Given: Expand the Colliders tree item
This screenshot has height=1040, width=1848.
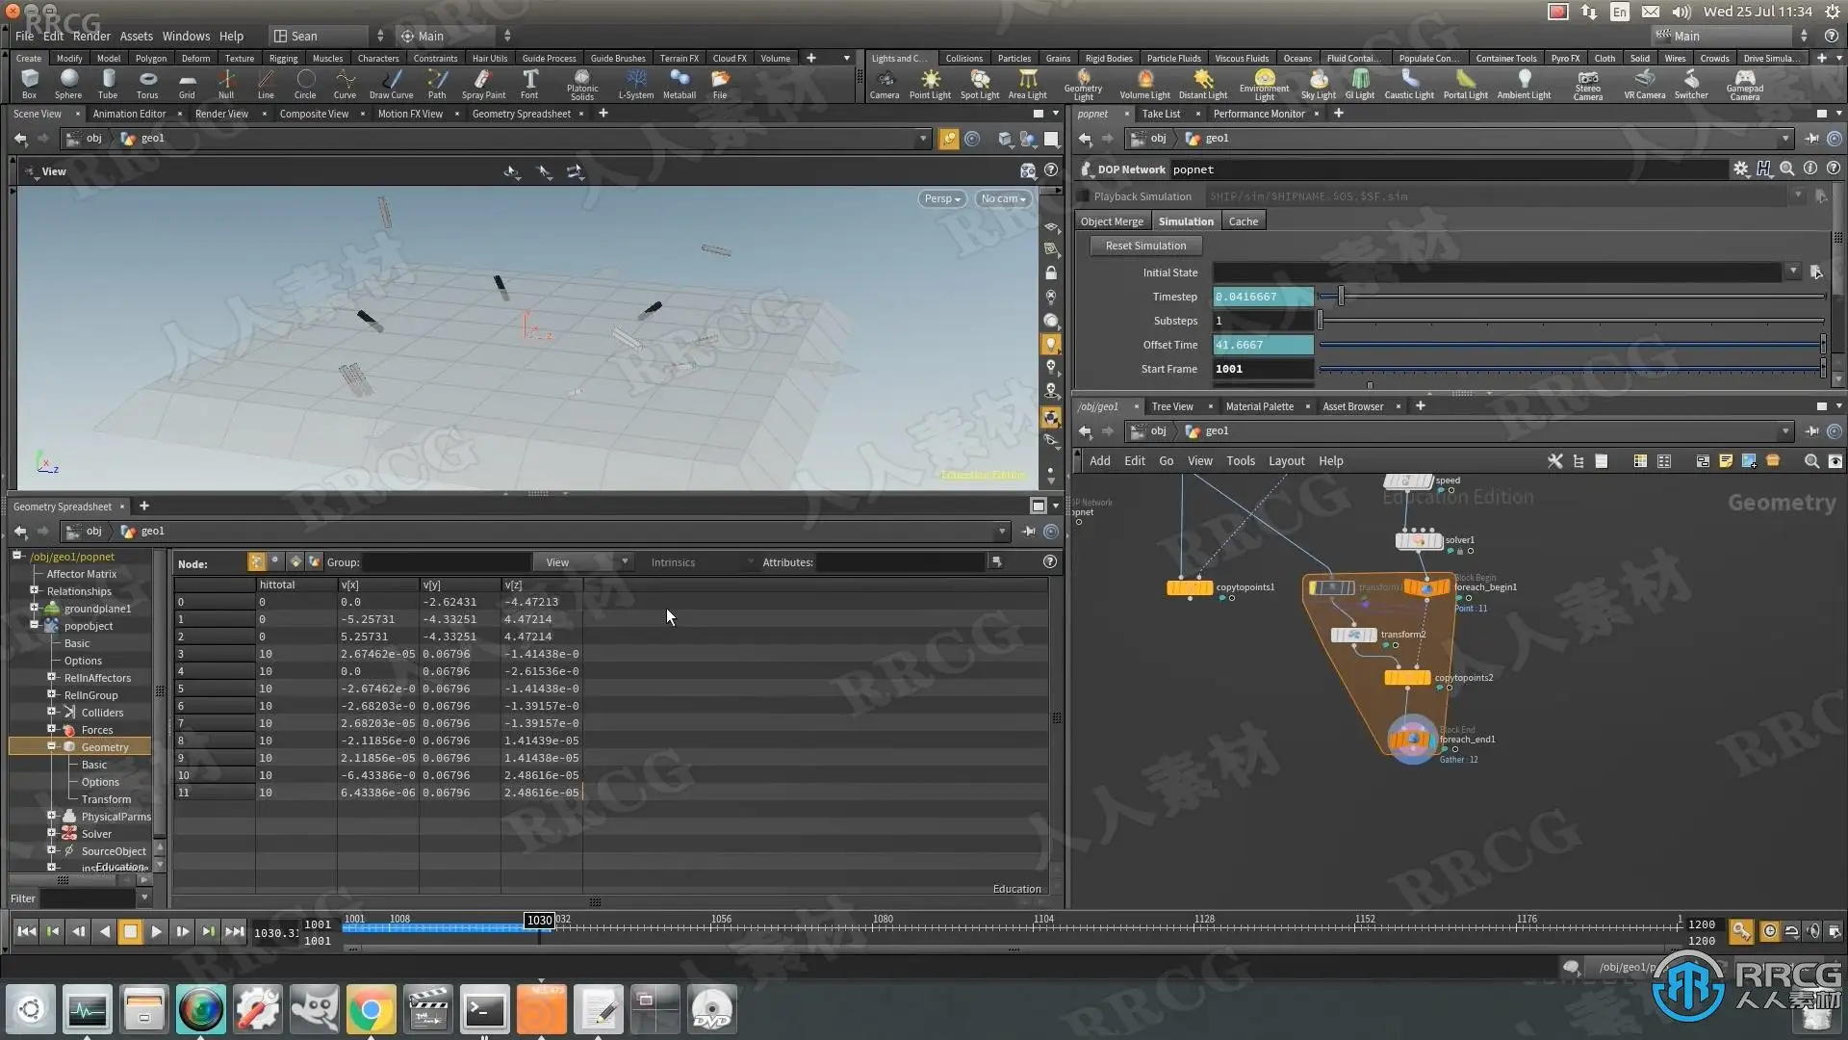Looking at the screenshot, I should click(x=52, y=712).
